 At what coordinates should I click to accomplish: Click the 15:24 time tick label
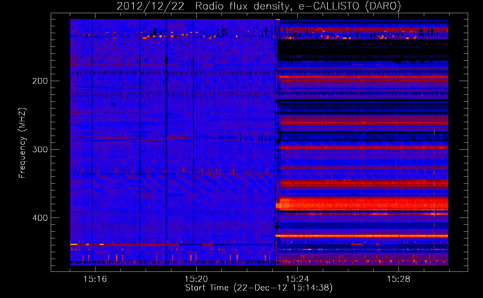pyautogui.click(x=297, y=279)
